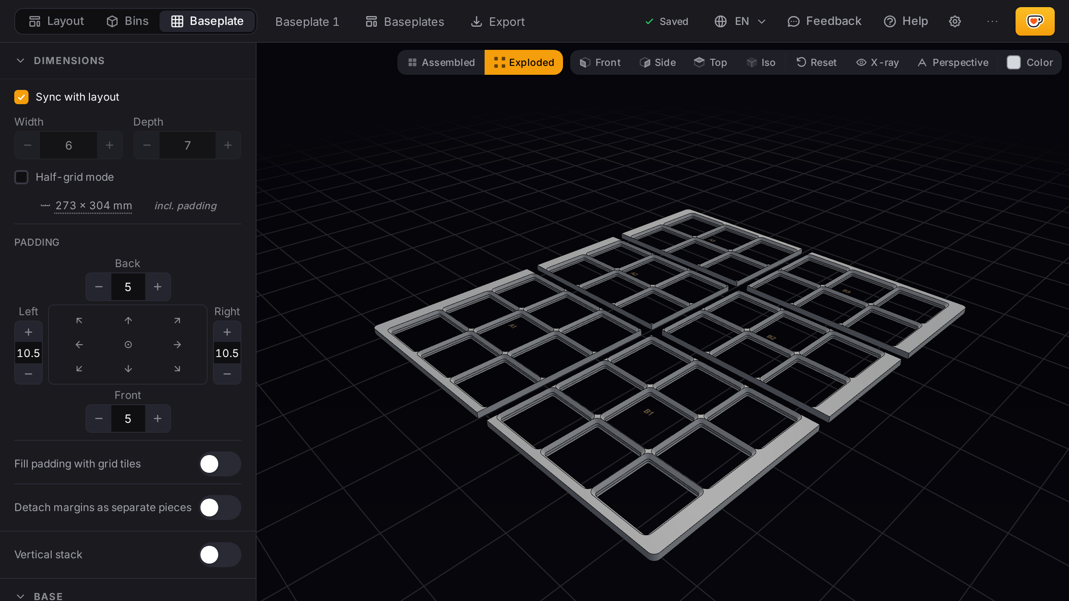The image size is (1069, 601).
Task: Open the Feedback link
Action: coord(824,21)
